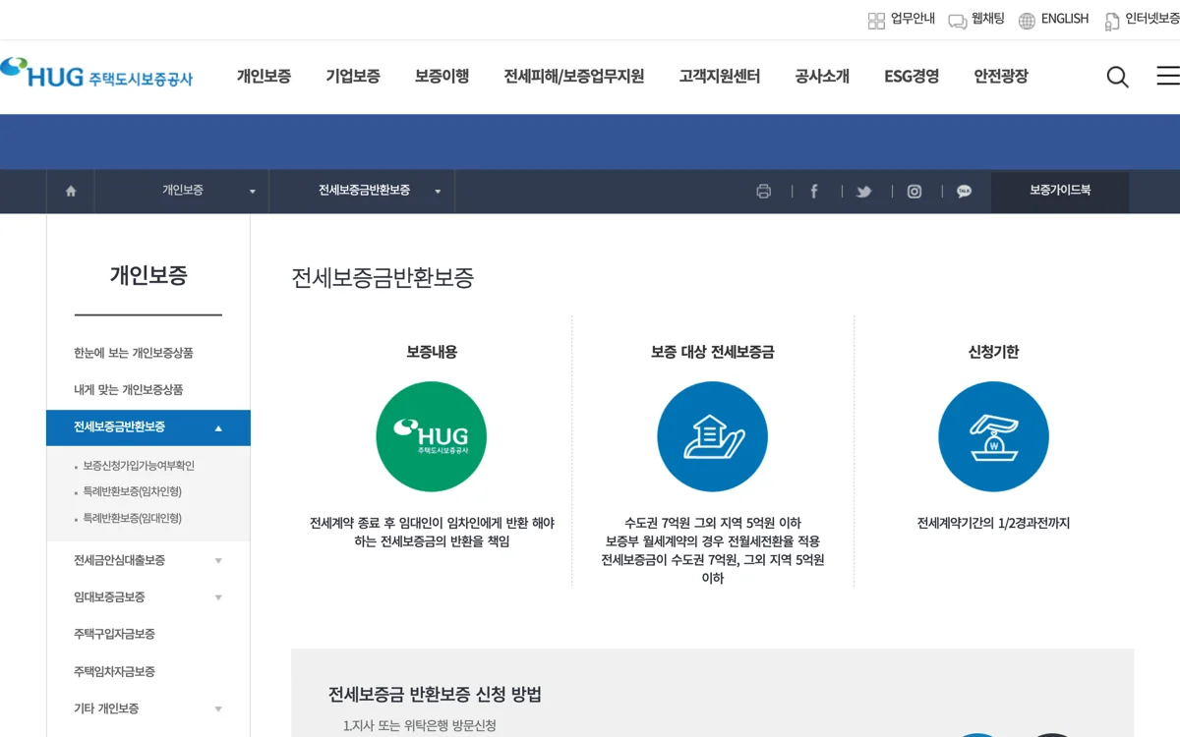Open the search magnifier icon
The height and width of the screenshot is (737, 1180).
click(1117, 77)
